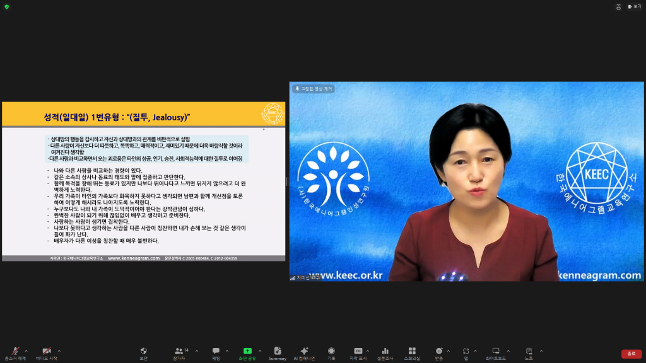Expand the screen share options arrow

260,351
